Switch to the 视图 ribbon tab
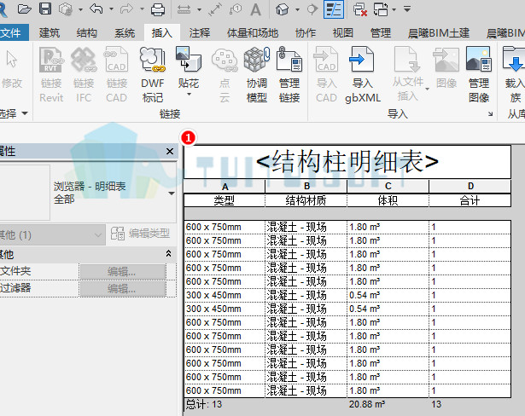The image size is (525, 416). click(343, 32)
